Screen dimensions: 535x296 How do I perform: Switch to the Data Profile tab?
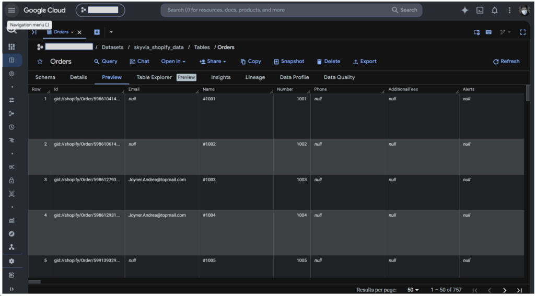(294, 77)
